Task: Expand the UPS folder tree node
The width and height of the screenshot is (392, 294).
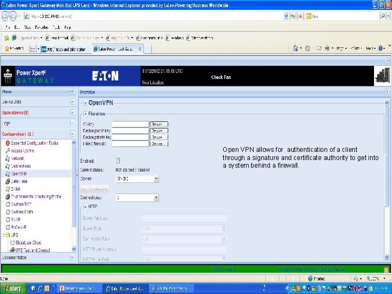Action: [3, 235]
